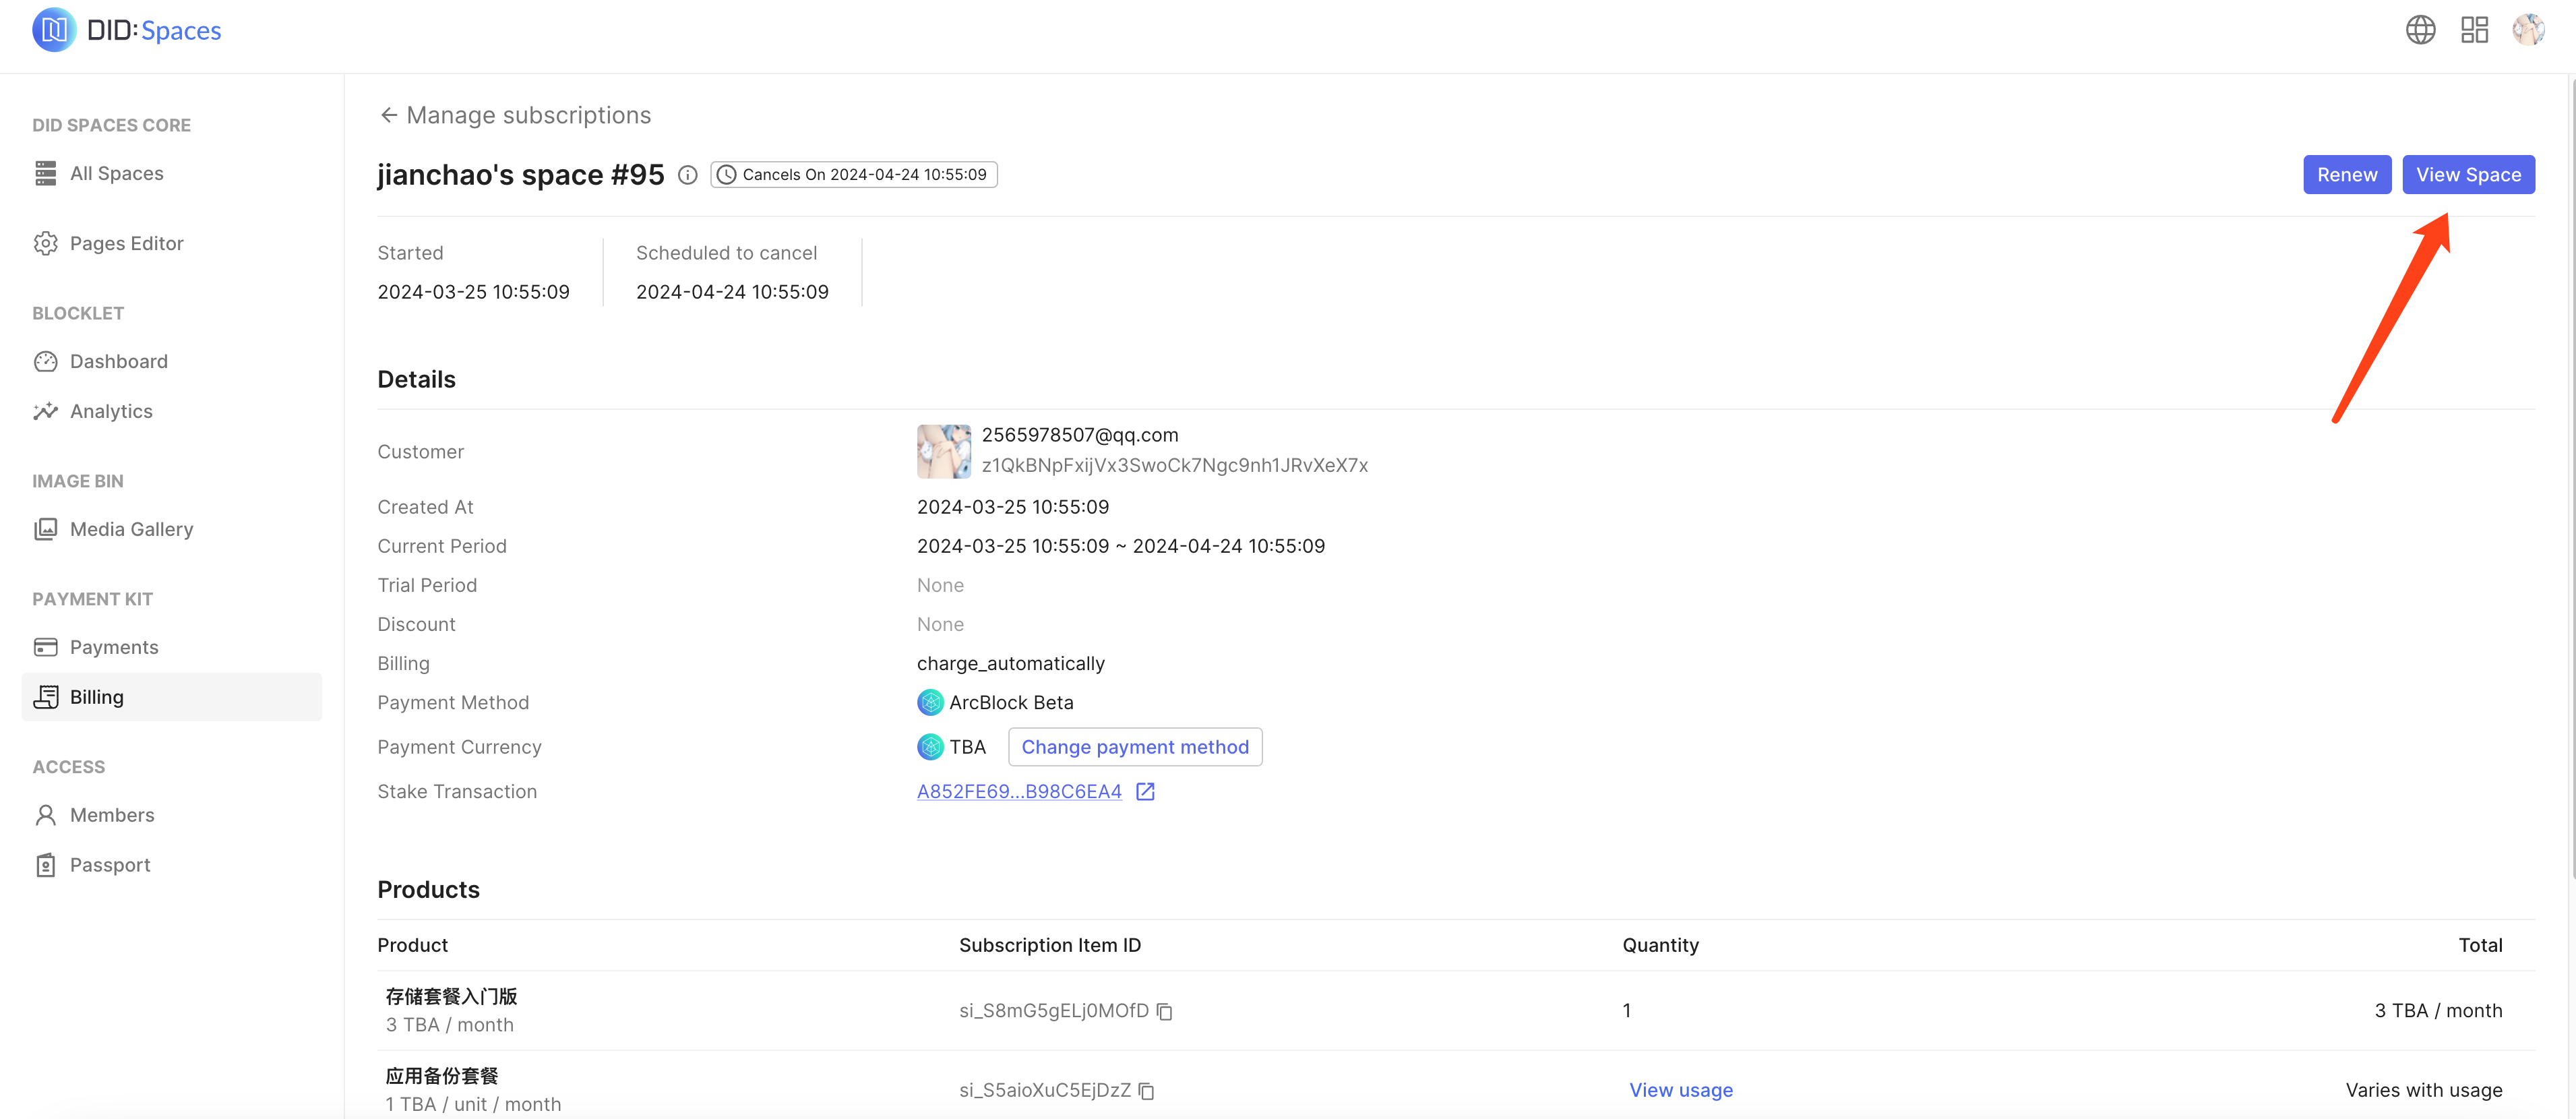Open the apps grid icon in header
Screen dimensions: 2576x1119
point(2474,30)
